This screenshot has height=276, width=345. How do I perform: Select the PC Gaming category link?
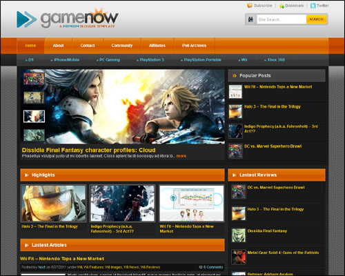tap(108, 60)
